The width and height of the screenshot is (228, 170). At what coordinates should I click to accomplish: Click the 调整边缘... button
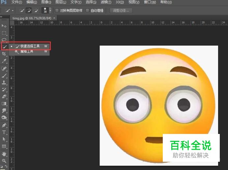point(121,11)
